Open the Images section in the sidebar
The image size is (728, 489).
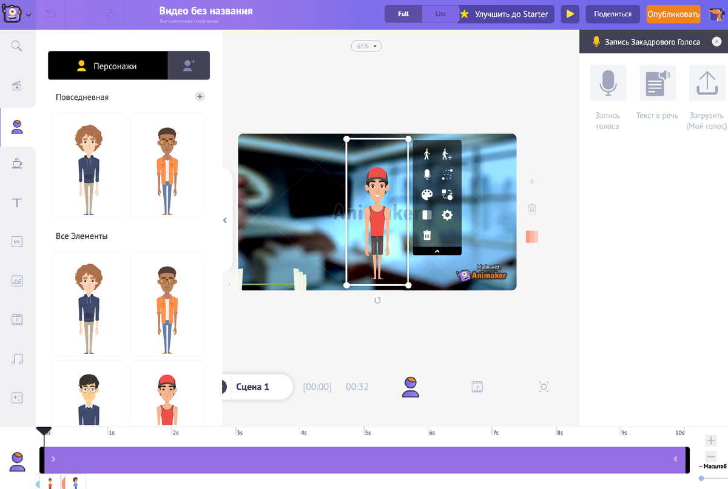[x=17, y=281]
